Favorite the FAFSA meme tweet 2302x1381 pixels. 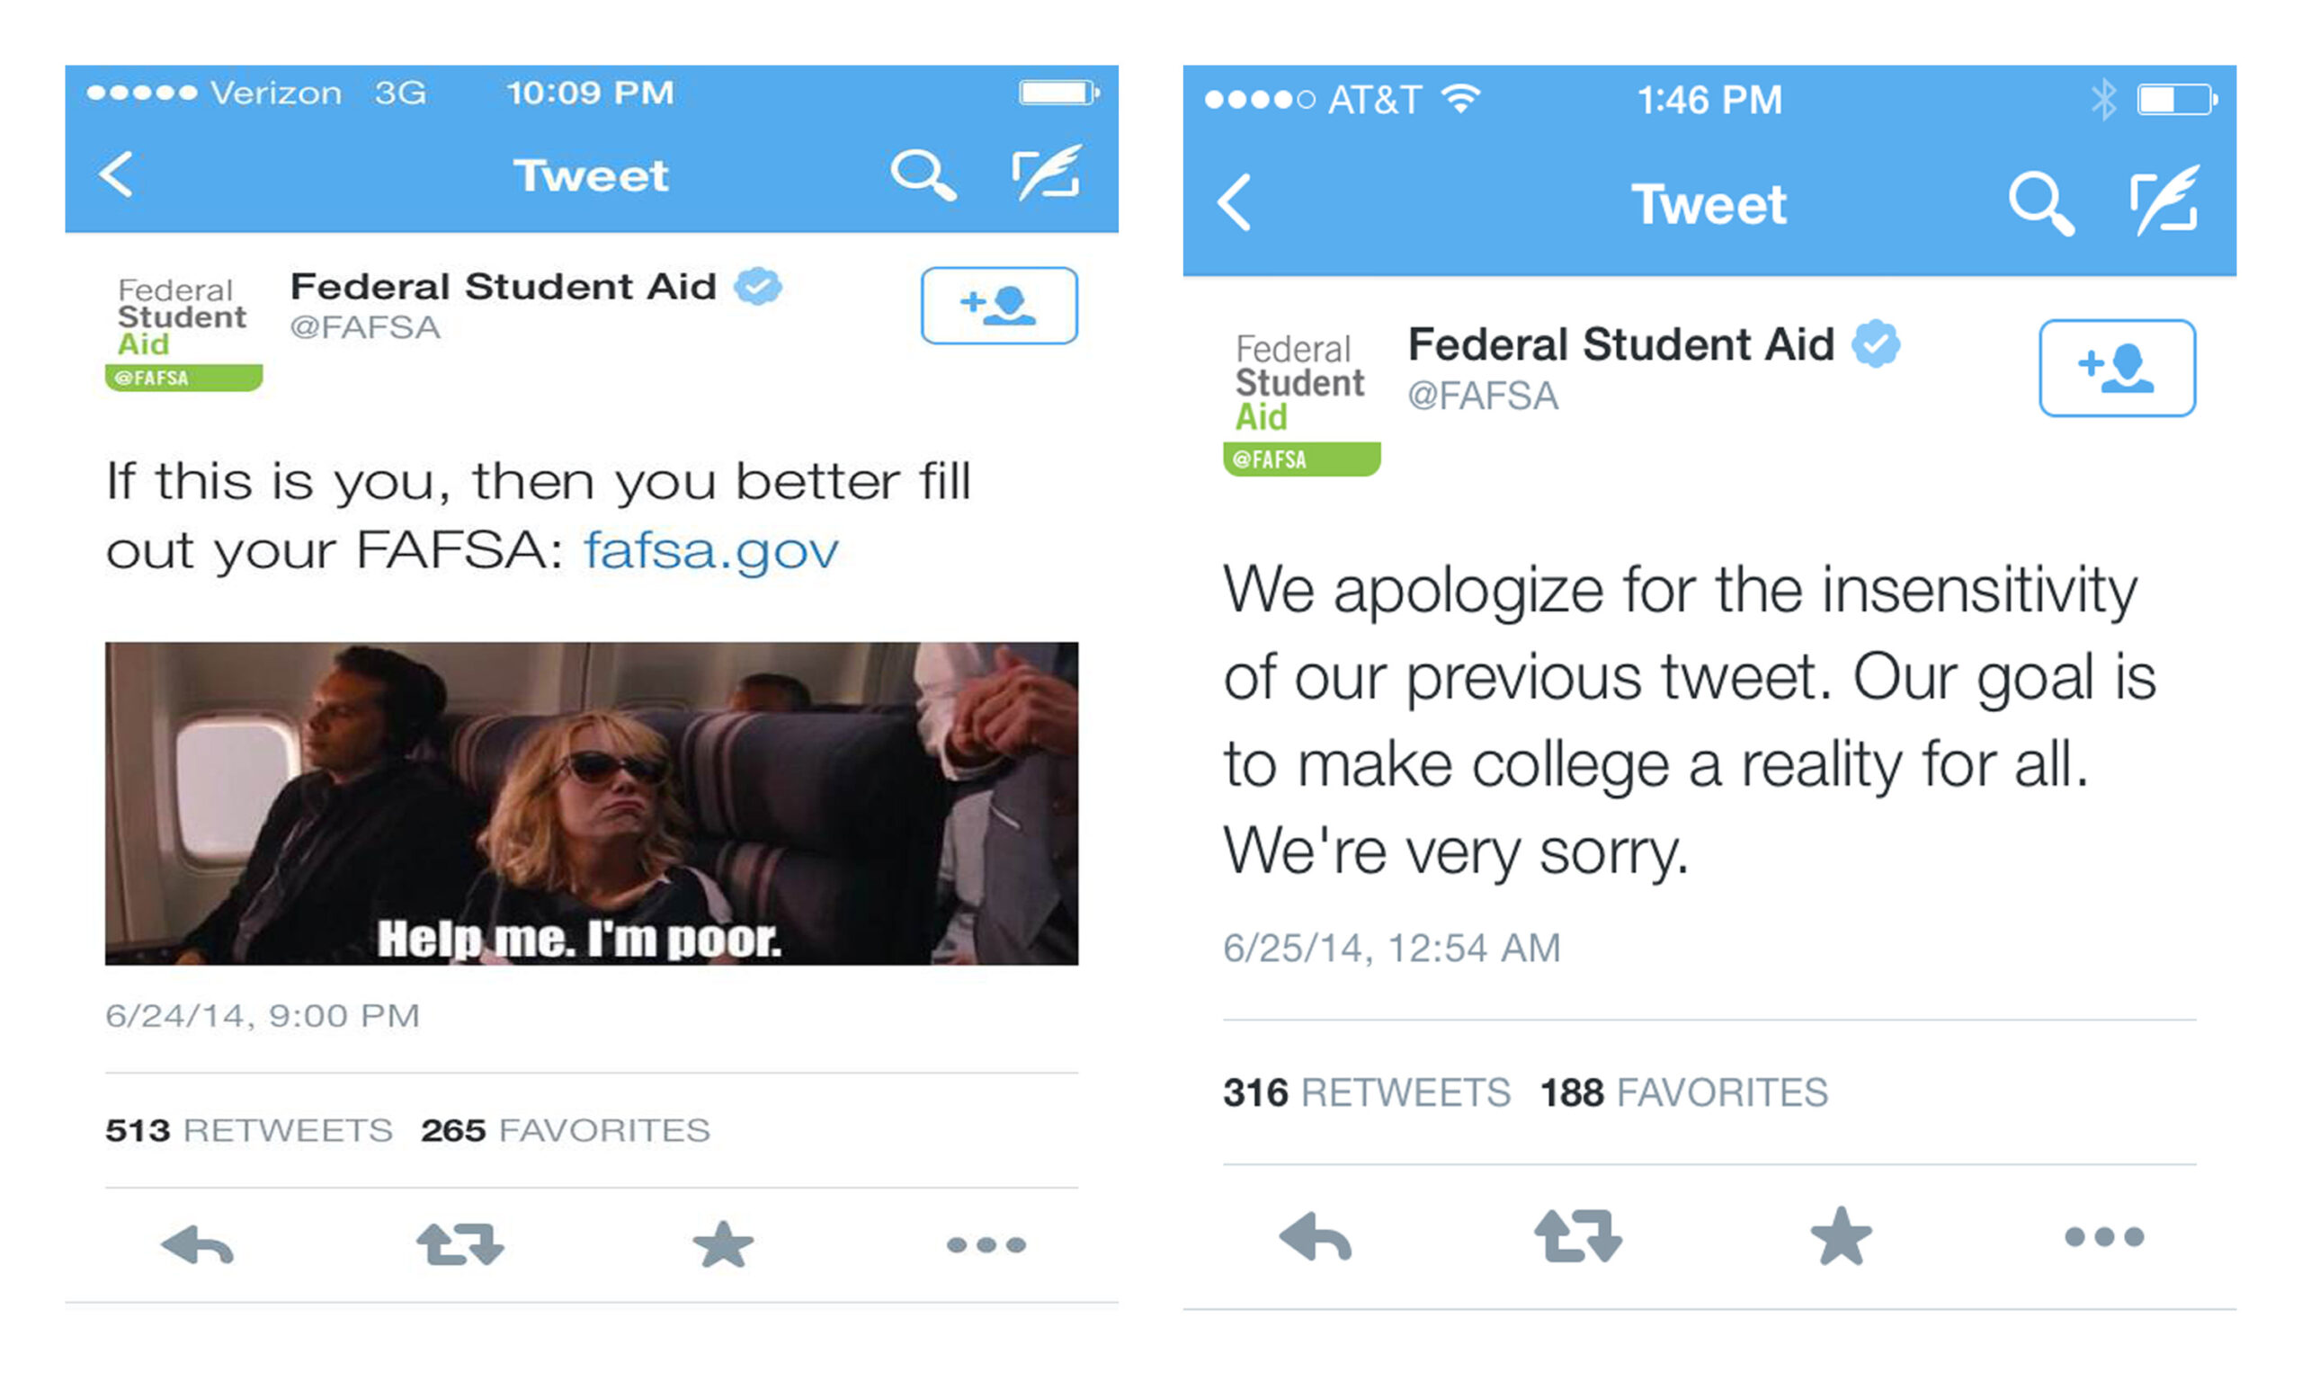click(x=723, y=1244)
